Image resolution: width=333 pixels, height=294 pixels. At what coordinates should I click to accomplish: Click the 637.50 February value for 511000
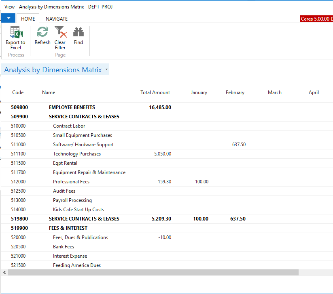click(239, 145)
